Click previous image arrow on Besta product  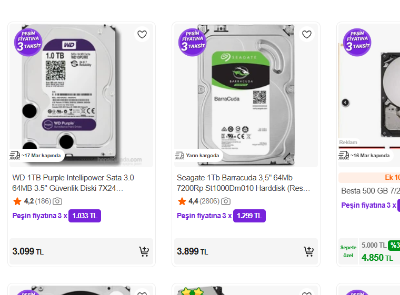[x=346, y=103]
